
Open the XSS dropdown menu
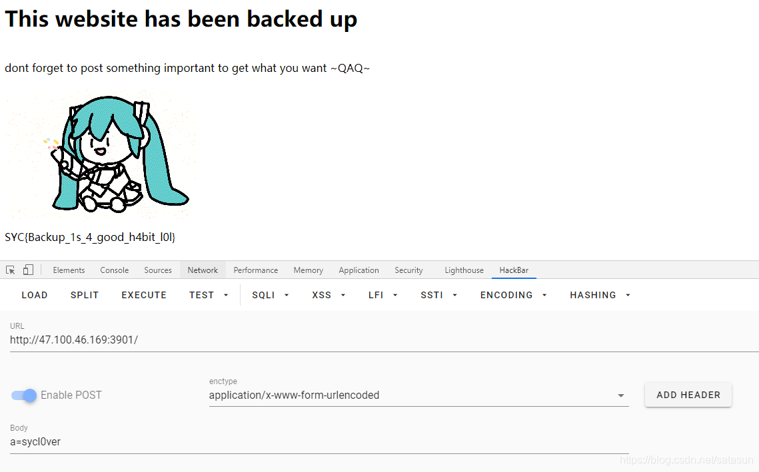[x=329, y=295]
